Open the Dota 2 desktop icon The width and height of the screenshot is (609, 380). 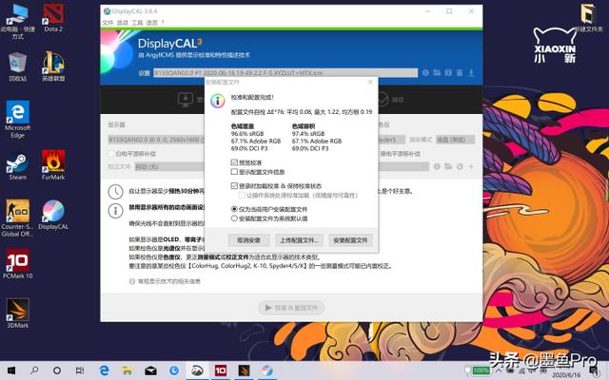[53, 17]
